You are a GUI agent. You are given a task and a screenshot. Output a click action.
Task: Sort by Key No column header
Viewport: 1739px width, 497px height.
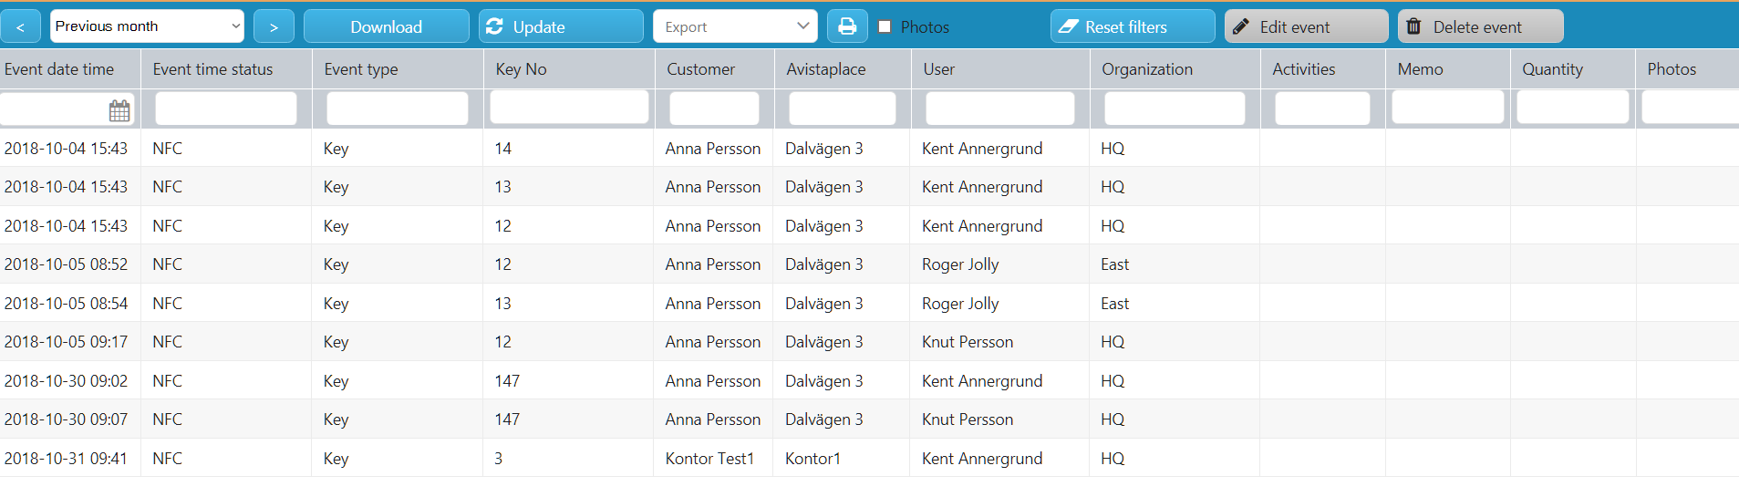point(521,69)
